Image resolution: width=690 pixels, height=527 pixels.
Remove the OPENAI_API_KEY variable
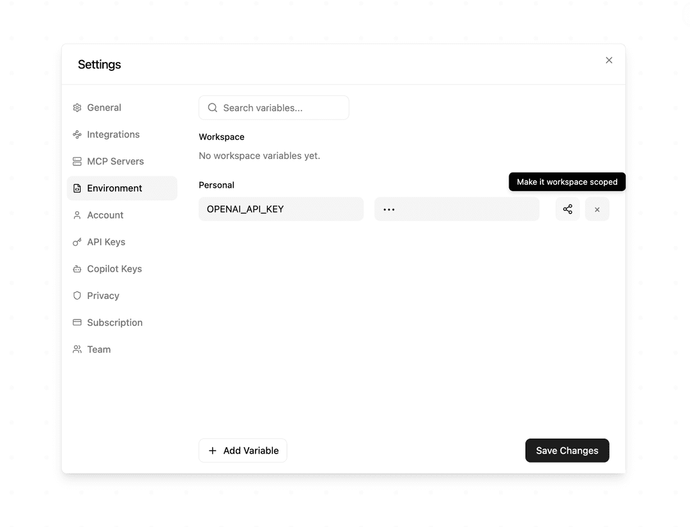tap(597, 209)
